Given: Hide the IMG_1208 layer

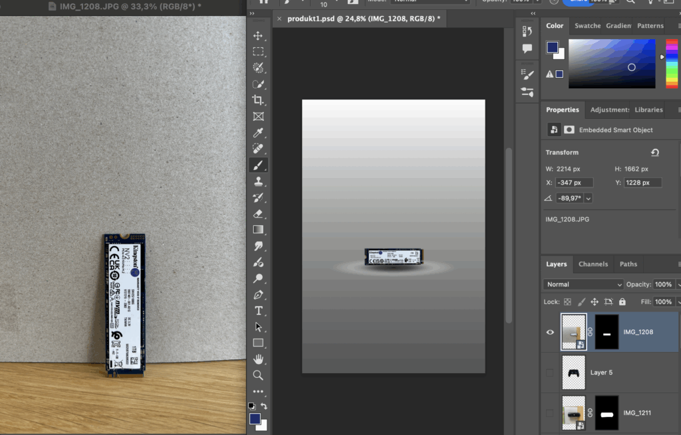Looking at the screenshot, I should [550, 332].
